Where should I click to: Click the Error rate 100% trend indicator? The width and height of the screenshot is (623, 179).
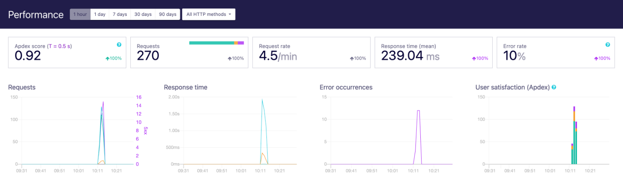point(602,58)
